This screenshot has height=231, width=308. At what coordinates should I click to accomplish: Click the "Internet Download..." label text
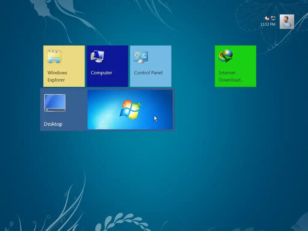[231, 76]
